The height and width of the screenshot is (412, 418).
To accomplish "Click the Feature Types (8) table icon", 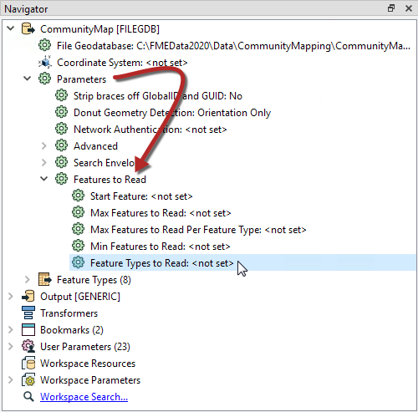I will 45,279.
